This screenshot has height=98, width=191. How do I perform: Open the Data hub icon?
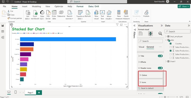tap(42, 12)
